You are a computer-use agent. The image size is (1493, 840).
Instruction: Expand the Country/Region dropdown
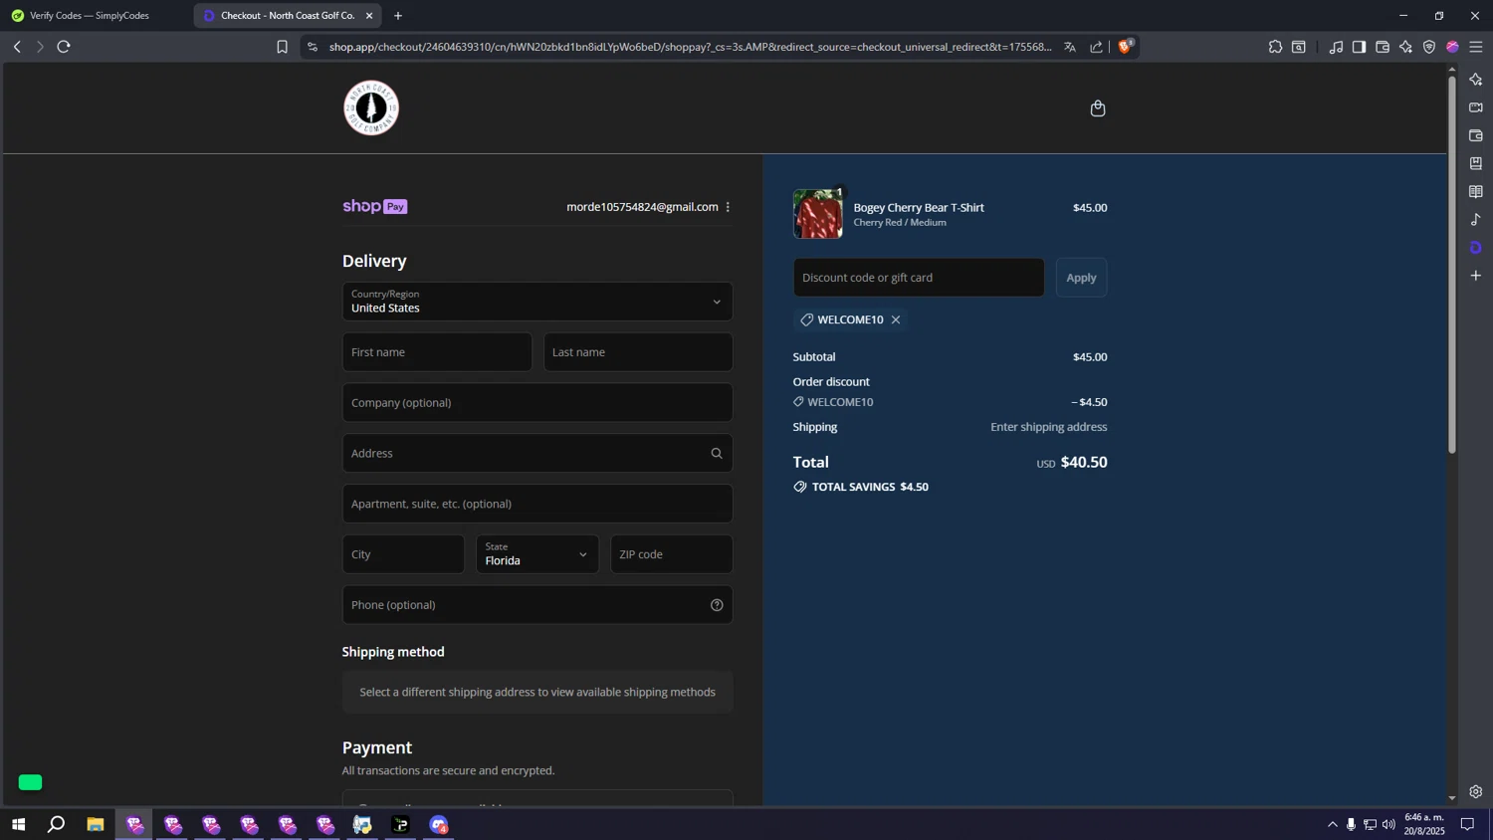click(x=537, y=302)
